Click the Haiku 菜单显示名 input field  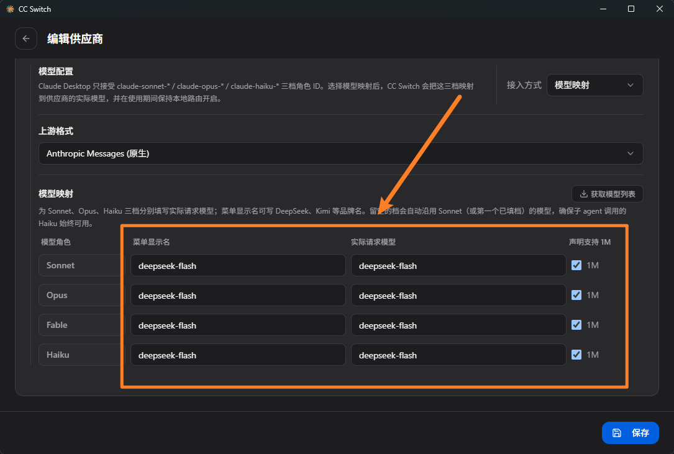[238, 355]
